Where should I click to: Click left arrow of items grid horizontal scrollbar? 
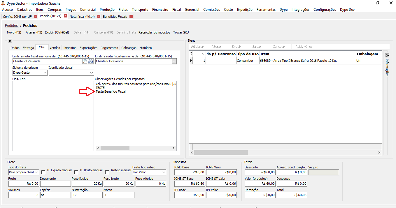192,152
